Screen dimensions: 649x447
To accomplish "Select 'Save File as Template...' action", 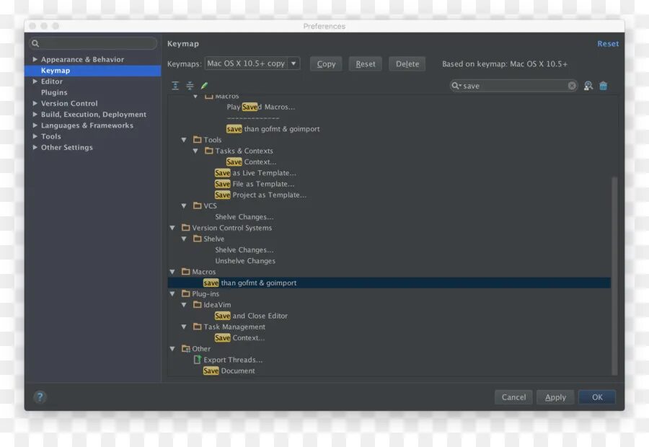I will [x=255, y=184].
